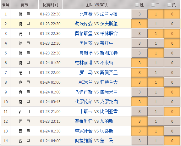The image size is (181, 146).
Task: Toggle draw option 1 for 美因茨 VS 莱红牛
Action: (156, 43)
